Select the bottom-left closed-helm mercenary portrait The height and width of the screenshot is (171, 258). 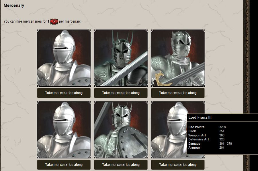63,129
